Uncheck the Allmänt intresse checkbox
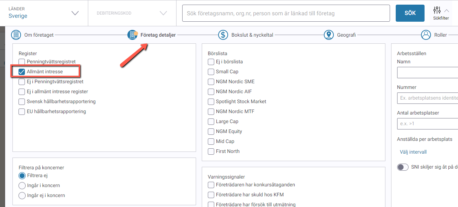458x207 pixels. click(x=22, y=72)
